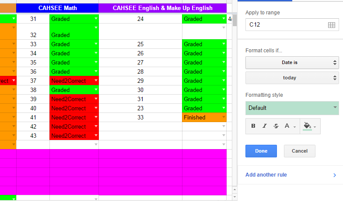Open the 'Date is' condition dropdown

(x=292, y=62)
